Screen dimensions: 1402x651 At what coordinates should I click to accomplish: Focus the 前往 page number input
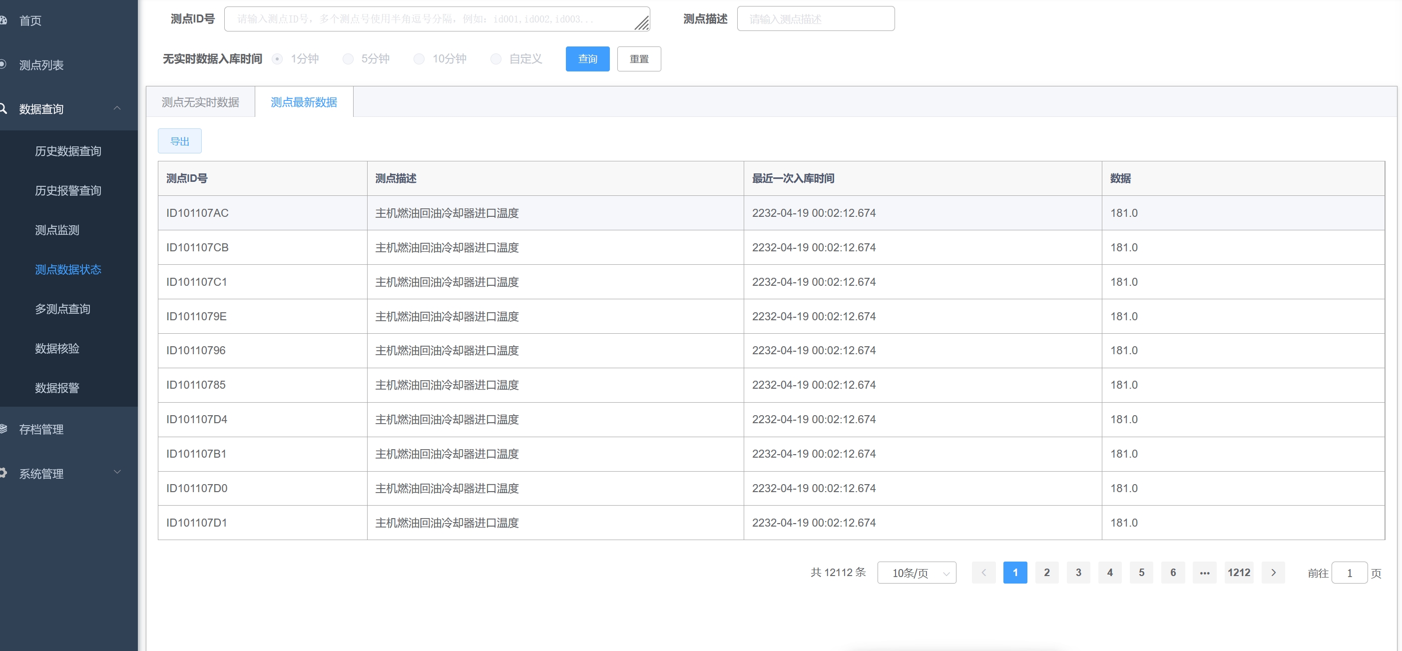pyautogui.click(x=1349, y=573)
